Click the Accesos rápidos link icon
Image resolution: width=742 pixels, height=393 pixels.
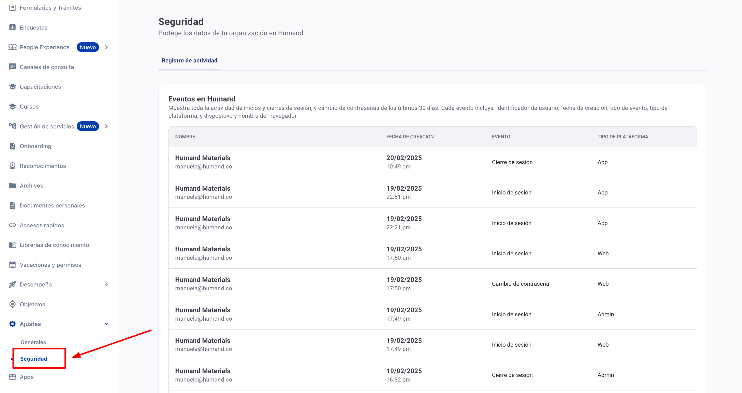[12, 225]
